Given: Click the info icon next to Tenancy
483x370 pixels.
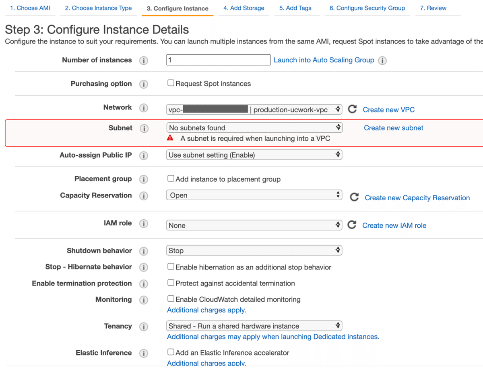Looking at the screenshot, I should (143, 327).
